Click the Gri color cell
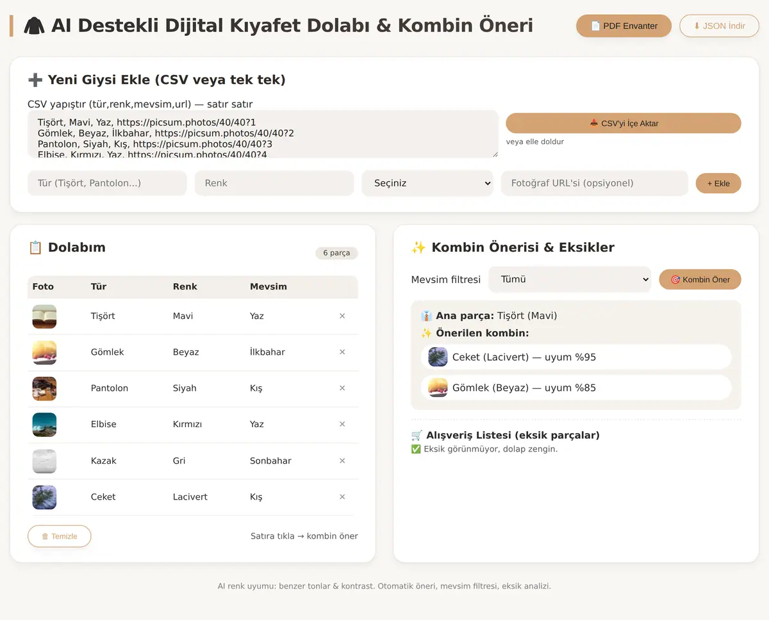 click(179, 461)
